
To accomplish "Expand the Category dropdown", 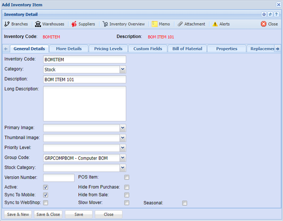I will 123,69.
